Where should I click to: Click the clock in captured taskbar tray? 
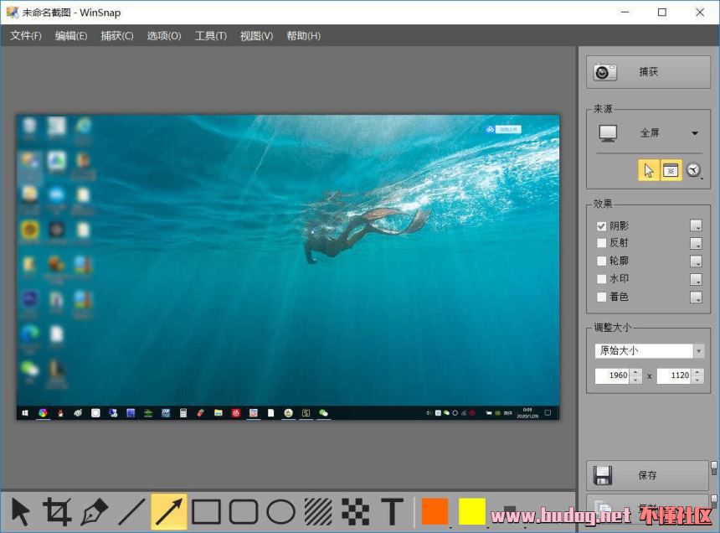pos(527,413)
